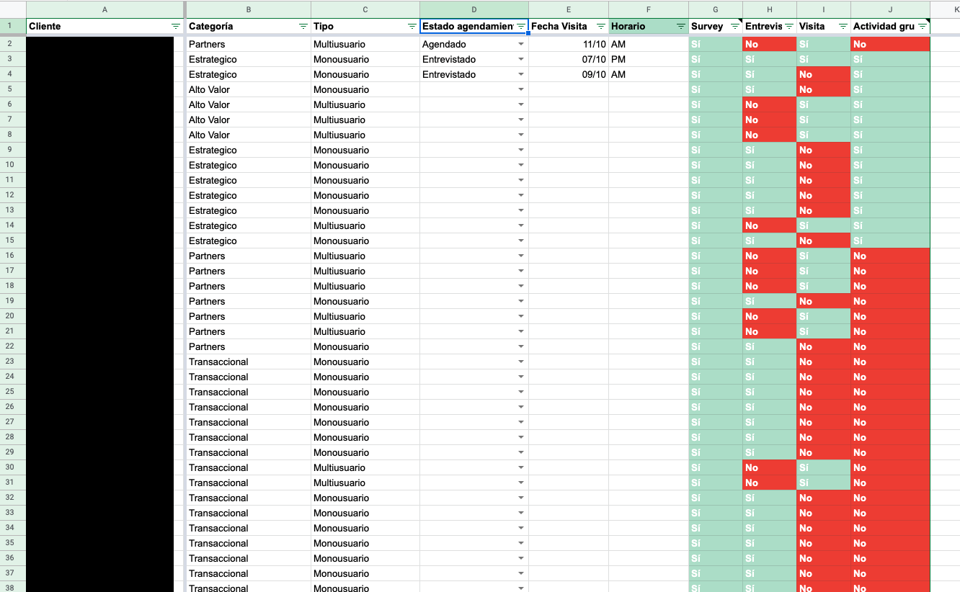Select the Cliente header cell
The image size is (960, 592).
click(x=105, y=26)
